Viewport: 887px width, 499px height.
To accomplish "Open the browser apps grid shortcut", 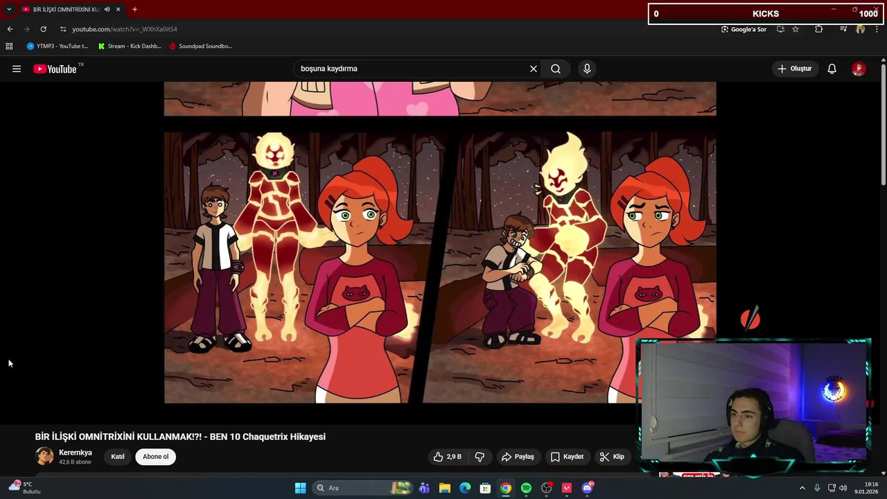I will (9, 46).
